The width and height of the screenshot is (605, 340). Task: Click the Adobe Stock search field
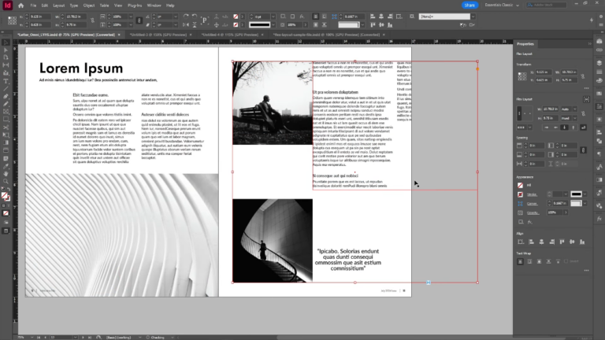click(547, 5)
